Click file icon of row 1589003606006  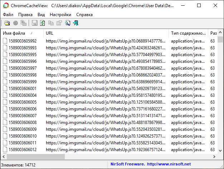(5, 109)
